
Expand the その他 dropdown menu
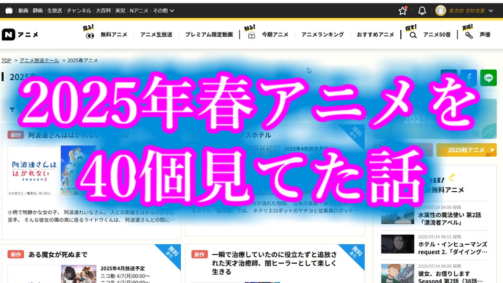[x=163, y=10]
